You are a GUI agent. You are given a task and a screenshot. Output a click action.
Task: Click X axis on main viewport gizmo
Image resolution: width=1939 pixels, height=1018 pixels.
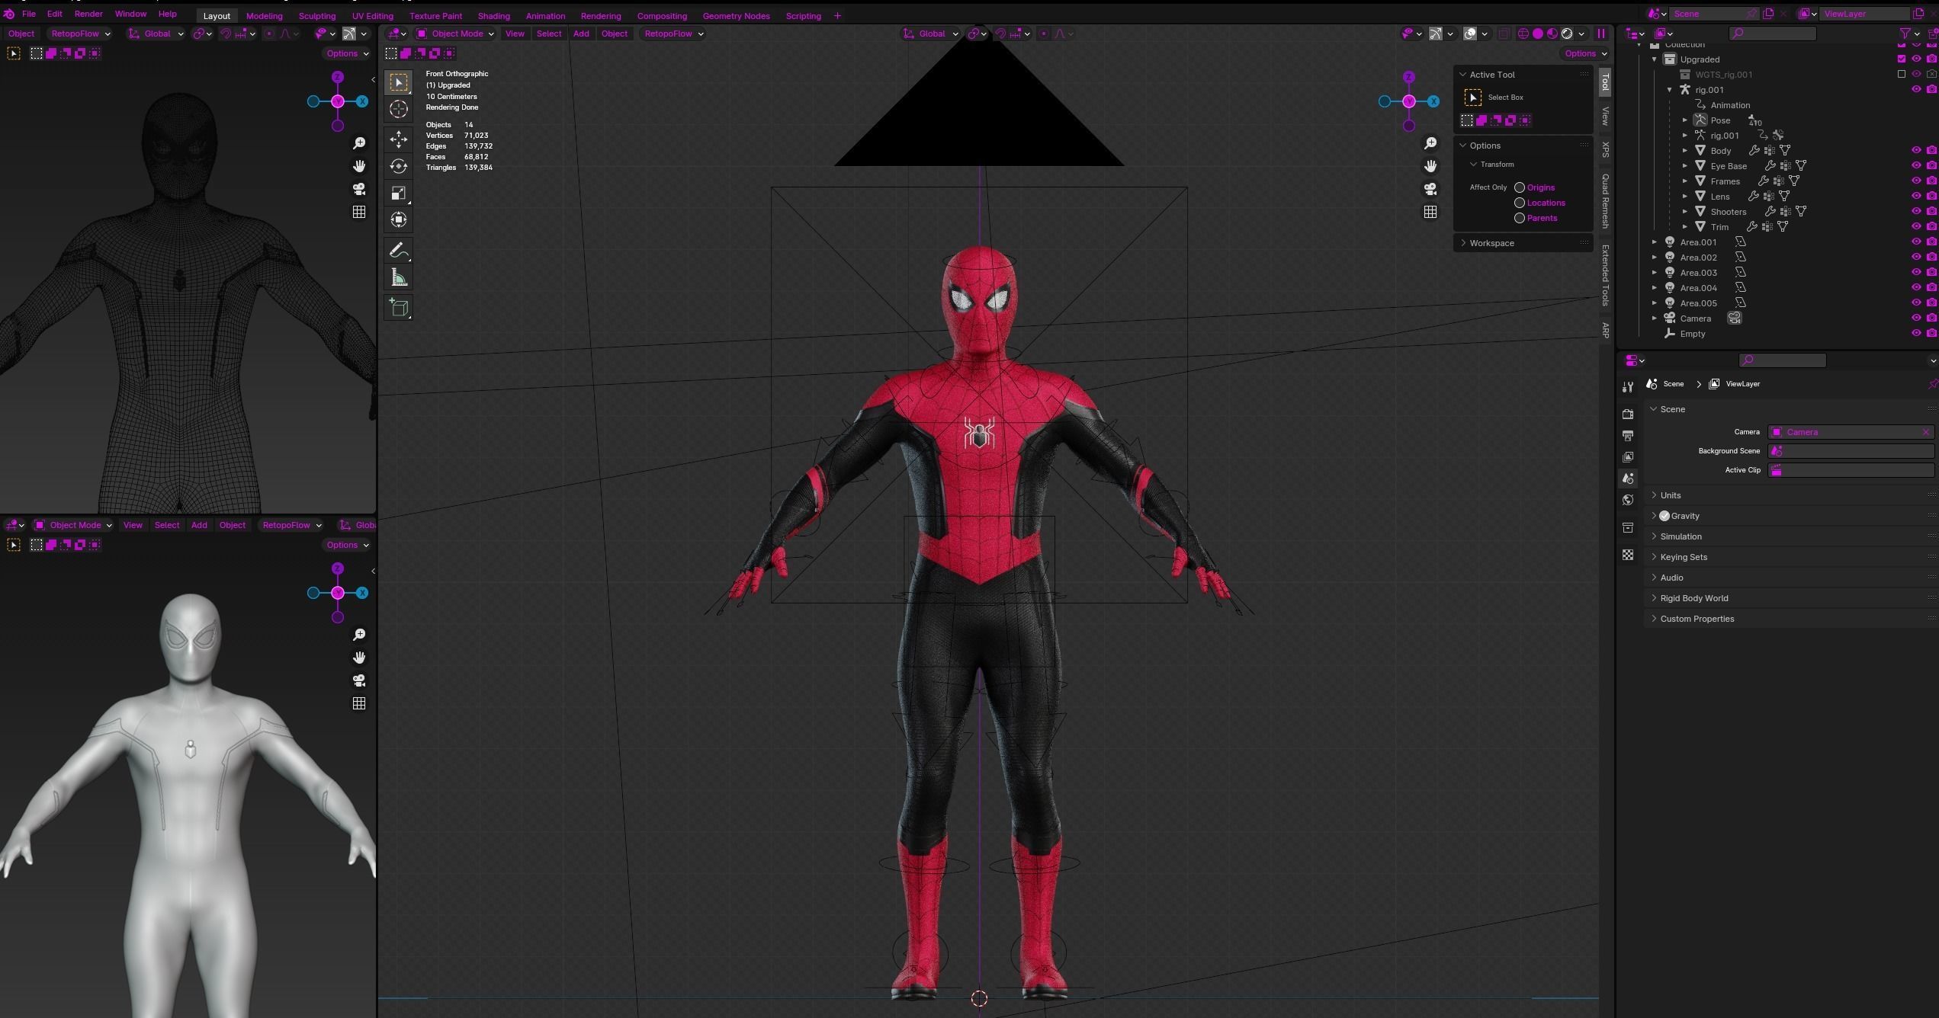1433,101
